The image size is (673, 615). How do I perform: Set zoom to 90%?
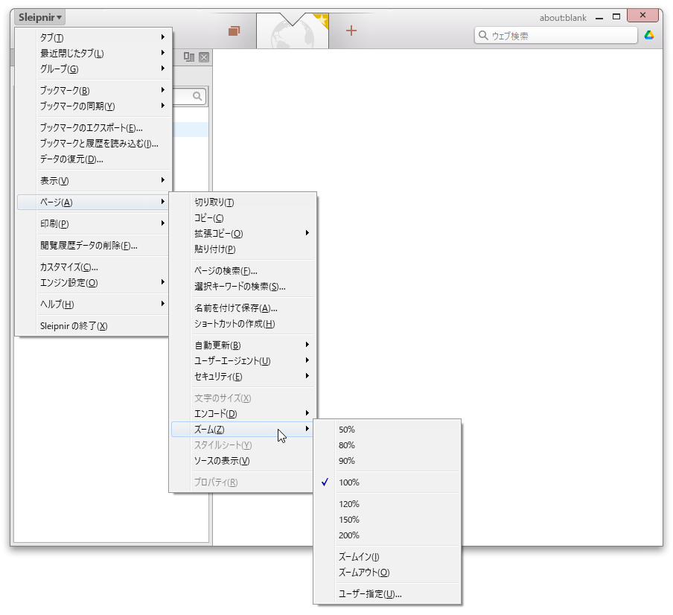[x=387, y=461]
